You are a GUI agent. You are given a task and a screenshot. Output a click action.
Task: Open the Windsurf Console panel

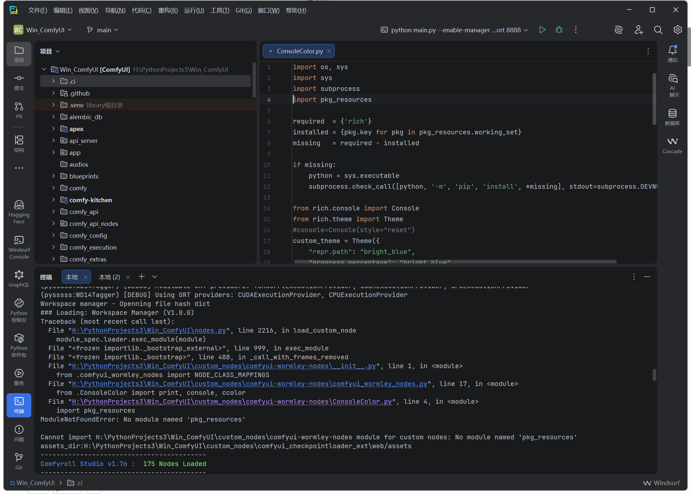tap(19, 247)
